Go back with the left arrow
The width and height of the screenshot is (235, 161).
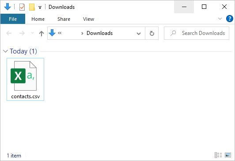[x=9, y=33]
